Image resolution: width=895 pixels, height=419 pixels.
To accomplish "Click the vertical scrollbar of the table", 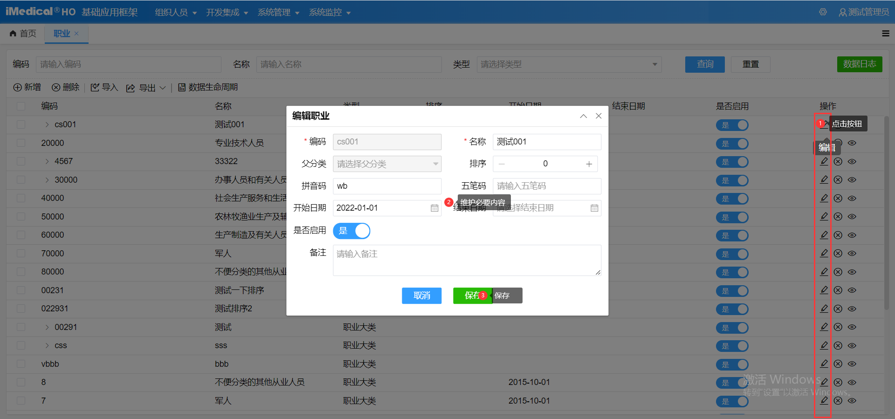I will (886, 213).
